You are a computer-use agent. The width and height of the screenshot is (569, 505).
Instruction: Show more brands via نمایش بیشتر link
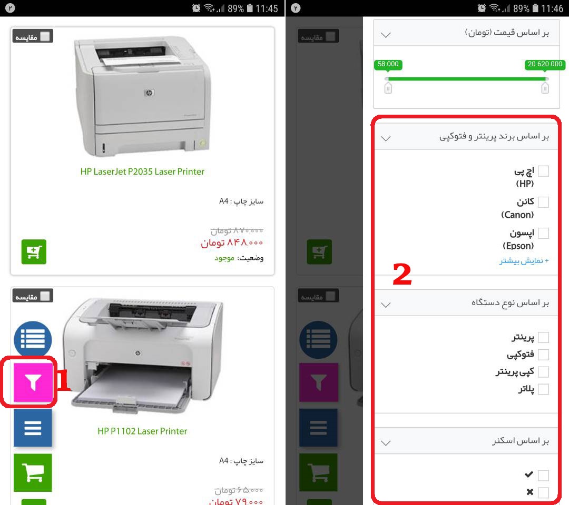pyautogui.click(x=524, y=261)
